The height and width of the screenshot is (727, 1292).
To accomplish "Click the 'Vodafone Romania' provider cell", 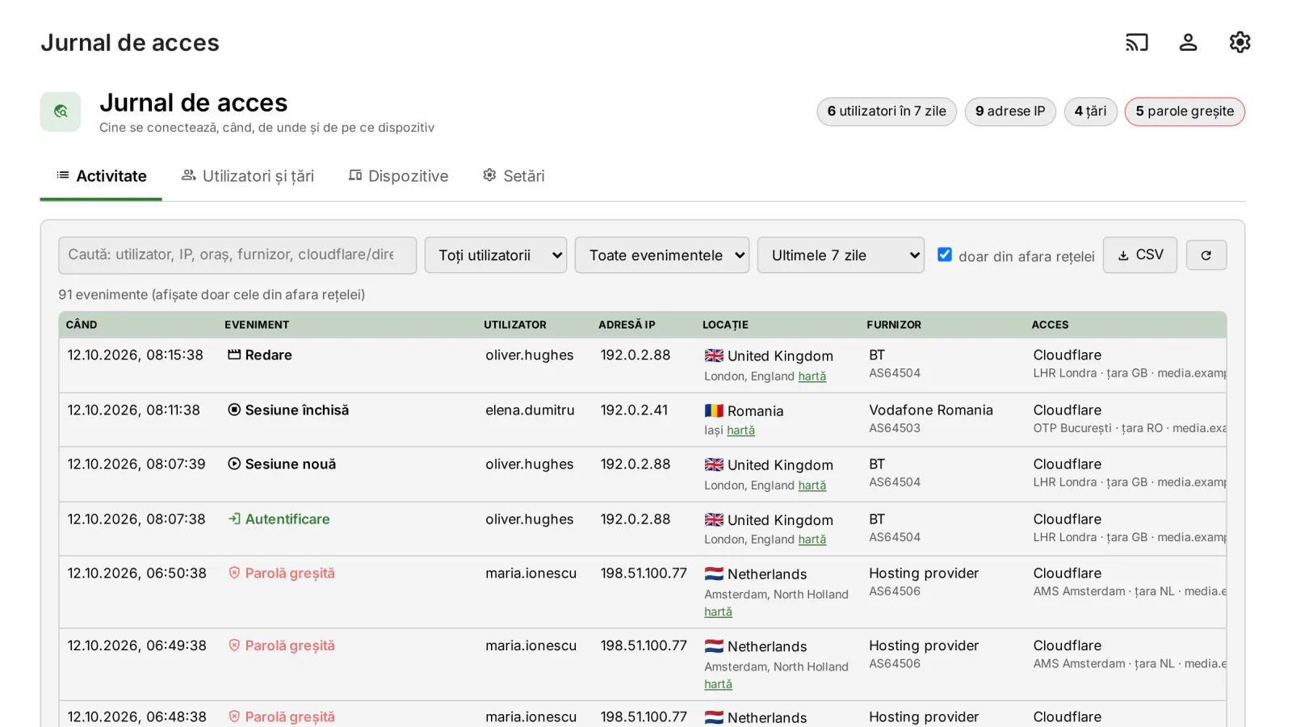I will [931, 410].
